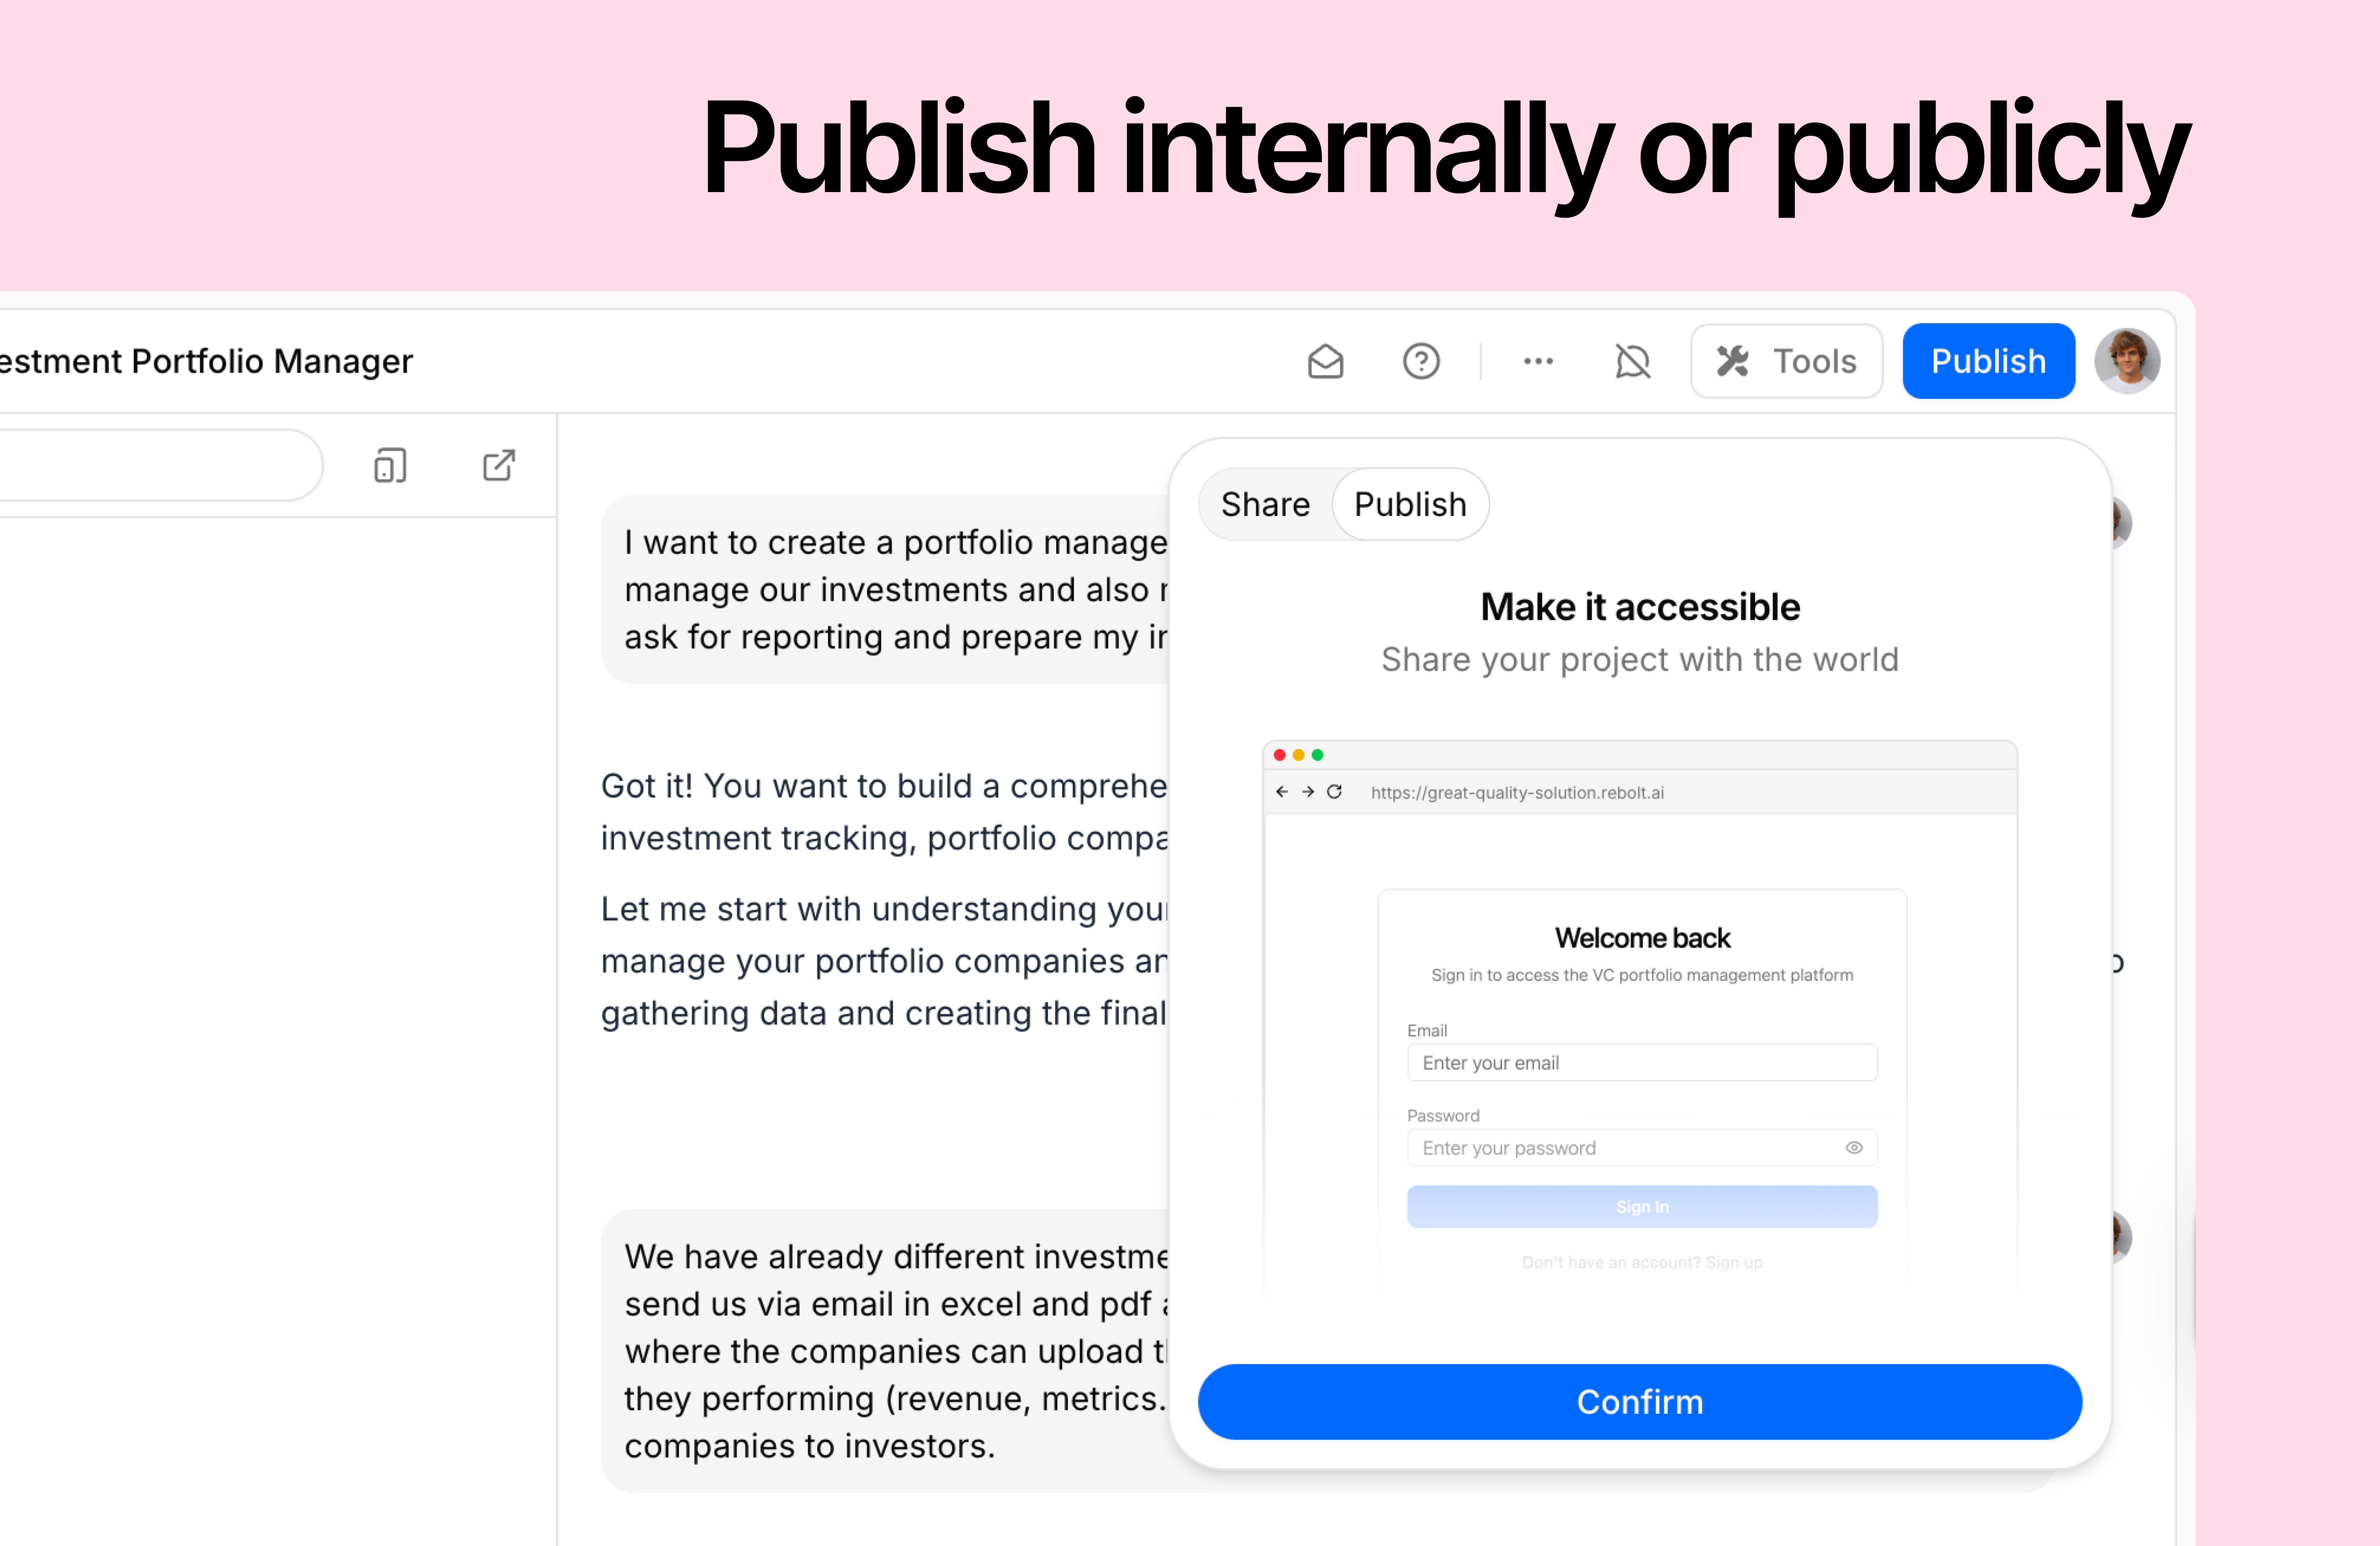Image resolution: width=2380 pixels, height=1546 pixels.
Task: Open the Tools button
Action: (1786, 361)
